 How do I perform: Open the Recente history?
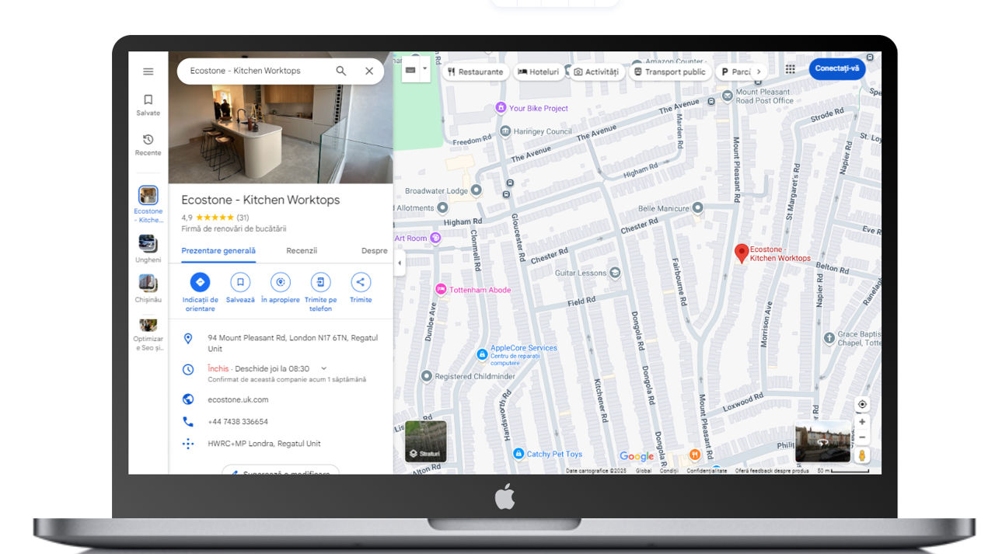pyautogui.click(x=148, y=145)
